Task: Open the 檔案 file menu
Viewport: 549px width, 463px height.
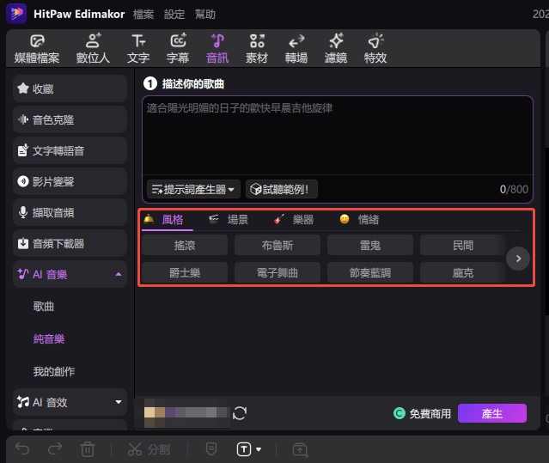Action: pos(143,15)
